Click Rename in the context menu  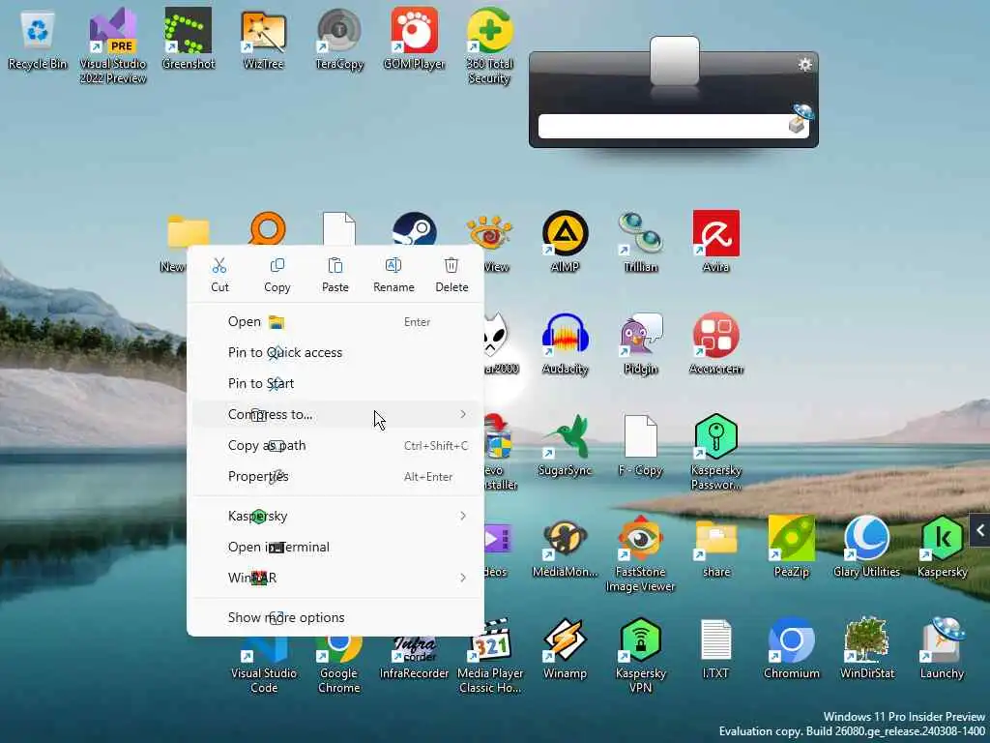(x=393, y=275)
